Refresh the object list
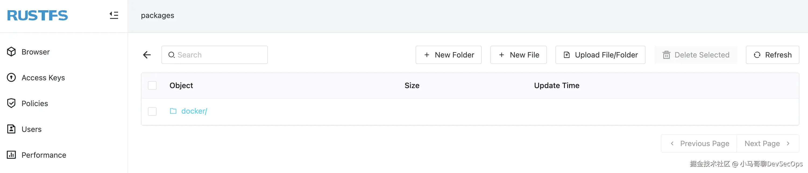Screen dimensions: 808x173 pyautogui.click(x=772, y=55)
